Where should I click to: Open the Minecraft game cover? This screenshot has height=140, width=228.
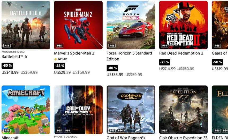[26, 110]
